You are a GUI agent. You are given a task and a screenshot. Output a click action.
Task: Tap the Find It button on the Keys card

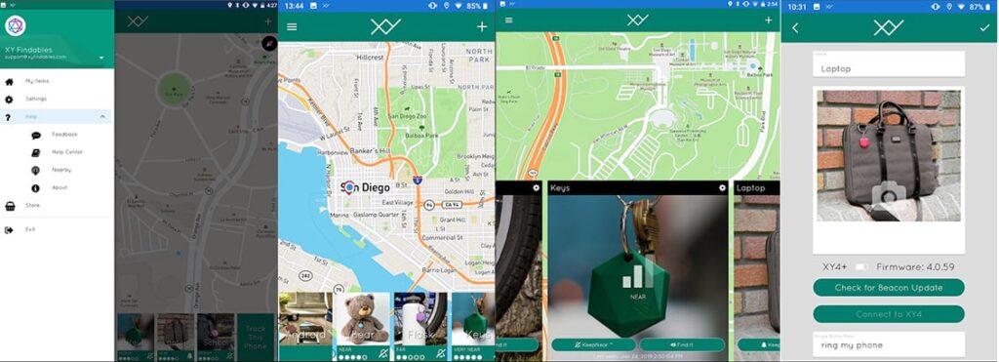point(682,344)
